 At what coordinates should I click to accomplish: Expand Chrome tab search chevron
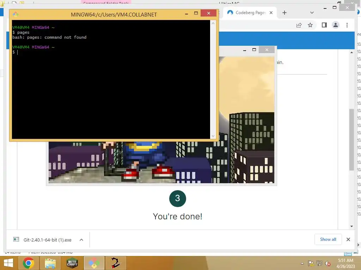pyautogui.click(x=312, y=13)
